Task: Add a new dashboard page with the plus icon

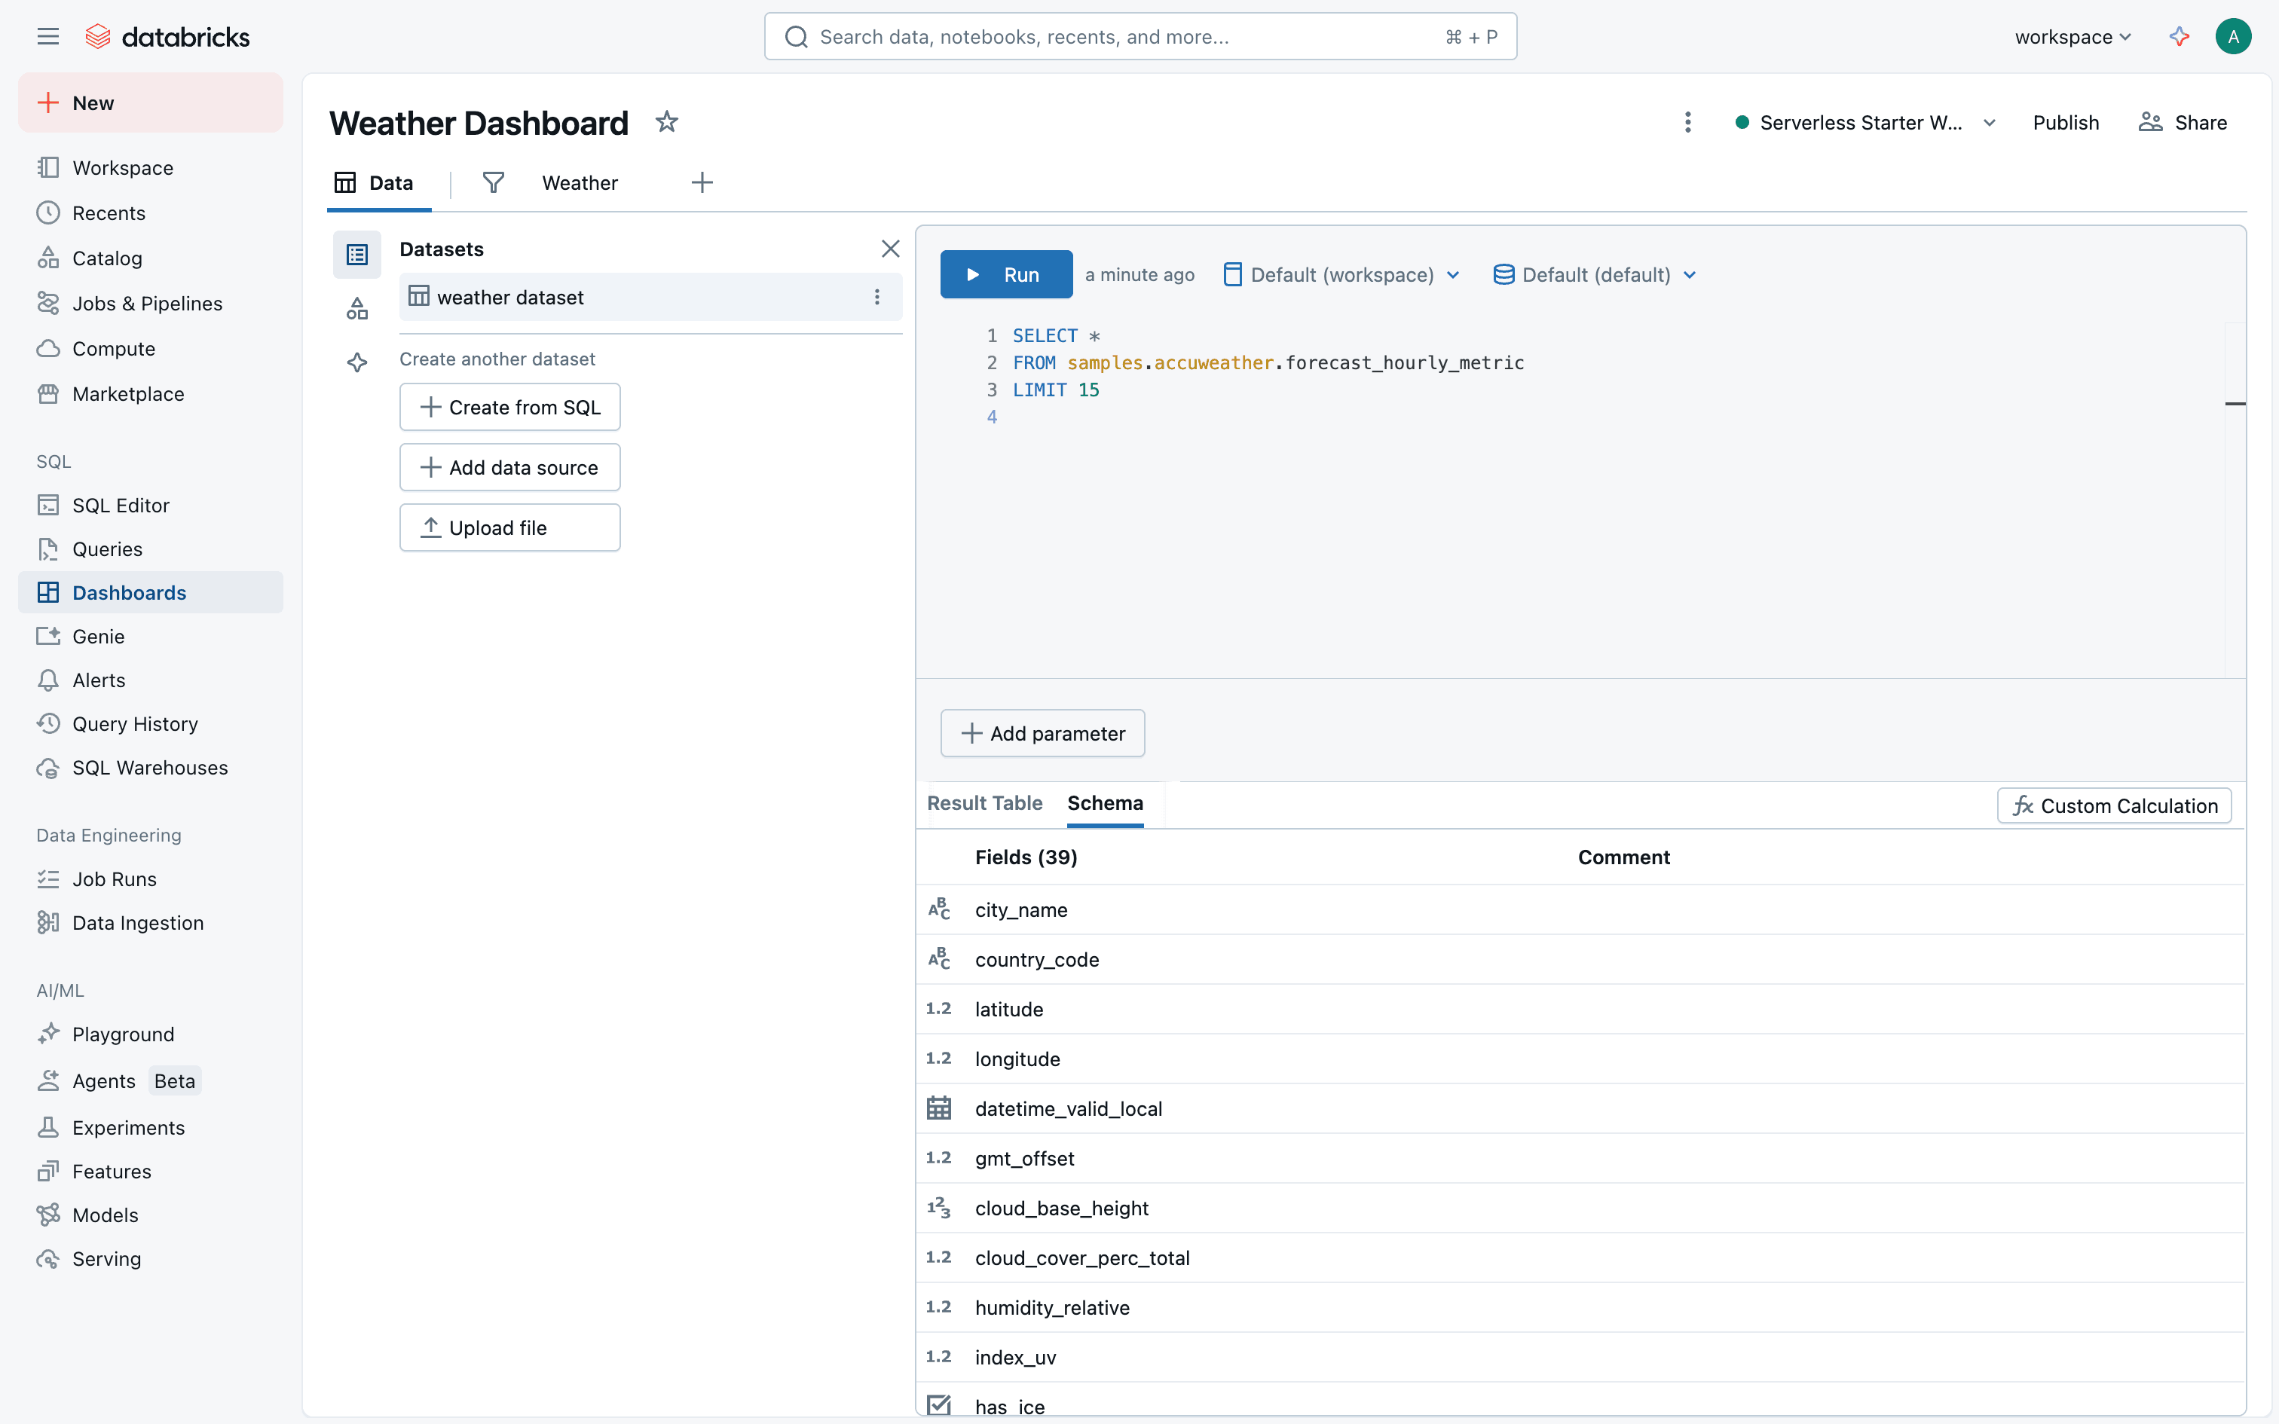Action: click(x=702, y=182)
